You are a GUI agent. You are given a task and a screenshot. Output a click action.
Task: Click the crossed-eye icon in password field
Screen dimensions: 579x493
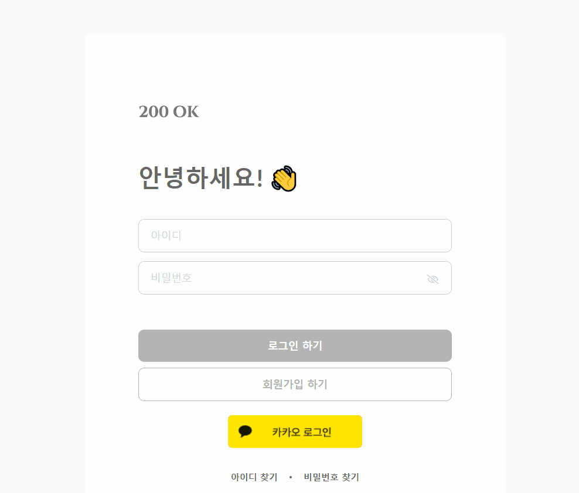[x=432, y=279]
